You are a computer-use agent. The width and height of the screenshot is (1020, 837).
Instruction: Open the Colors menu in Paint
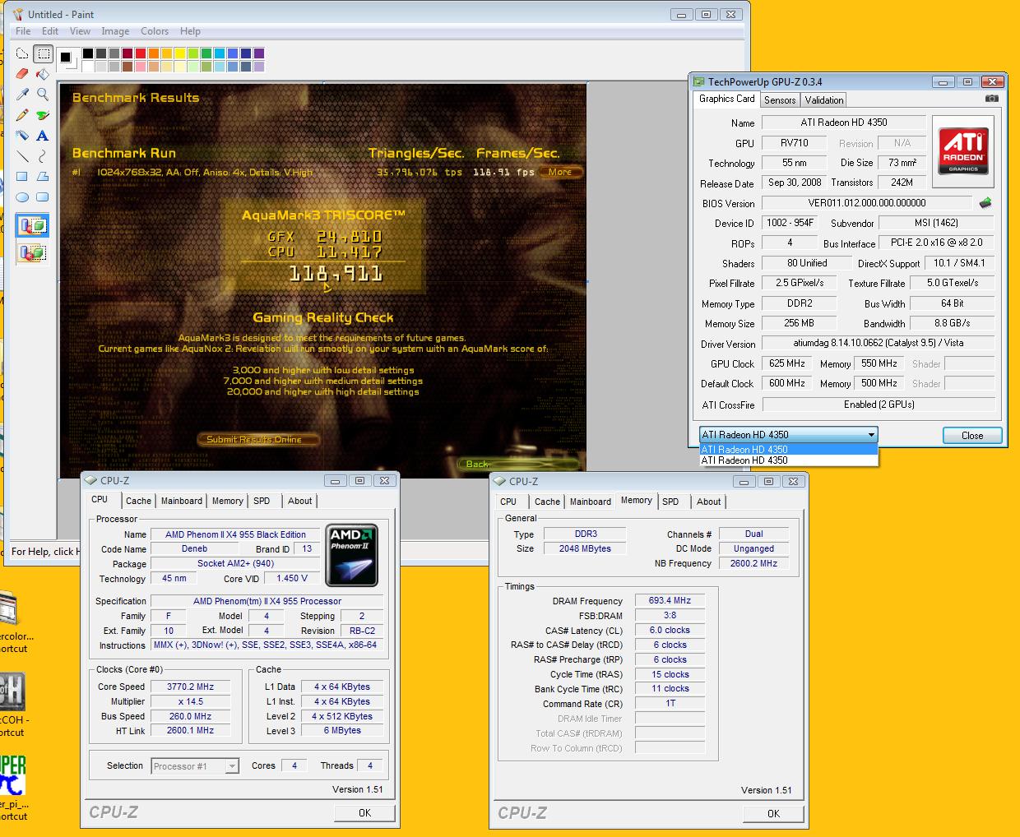(155, 31)
